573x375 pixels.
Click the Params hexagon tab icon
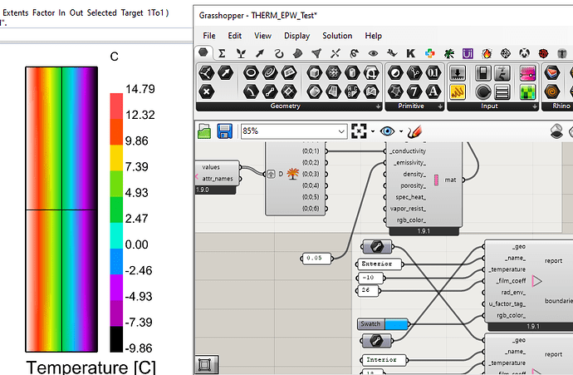click(x=203, y=53)
